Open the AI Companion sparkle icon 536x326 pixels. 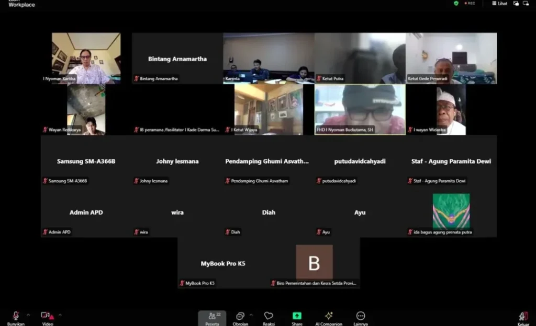(329, 316)
